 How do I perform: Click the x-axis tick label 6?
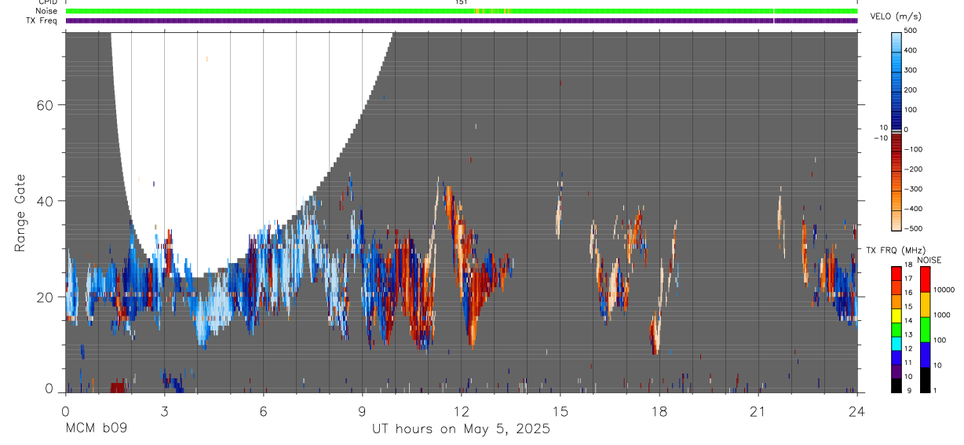tap(263, 411)
